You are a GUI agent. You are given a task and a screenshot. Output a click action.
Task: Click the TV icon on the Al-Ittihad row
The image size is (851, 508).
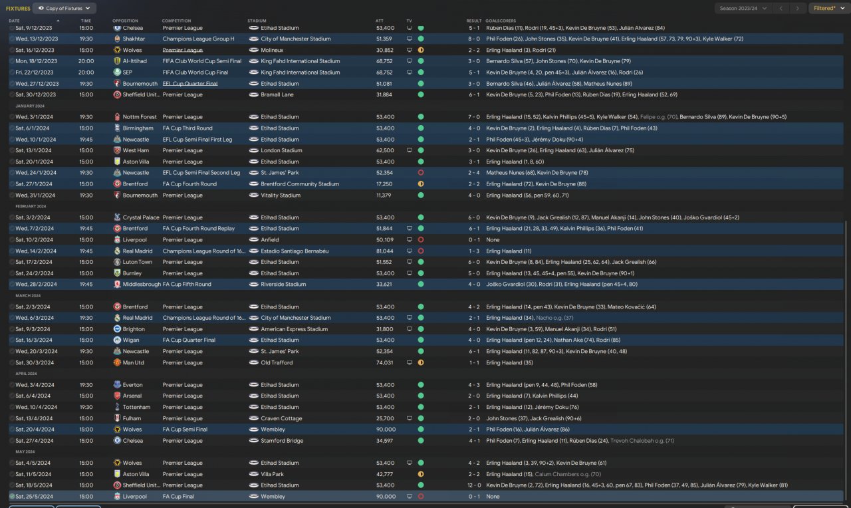410,61
